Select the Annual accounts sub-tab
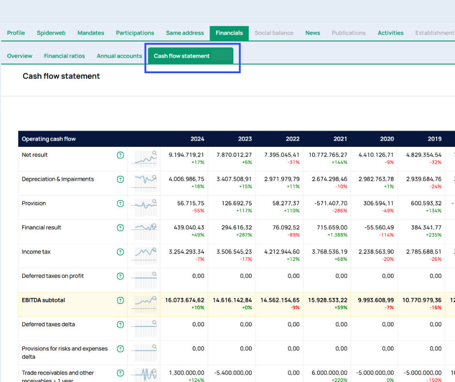Image resolution: width=455 pixels, height=382 pixels. tap(119, 56)
